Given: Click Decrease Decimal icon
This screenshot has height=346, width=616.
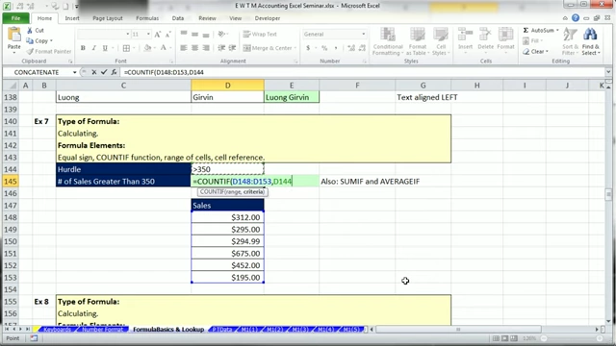Looking at the screenshot, I should click(362, 48).
